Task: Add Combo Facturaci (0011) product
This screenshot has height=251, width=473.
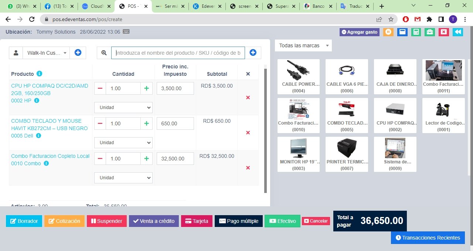Action: click(443, 77)
